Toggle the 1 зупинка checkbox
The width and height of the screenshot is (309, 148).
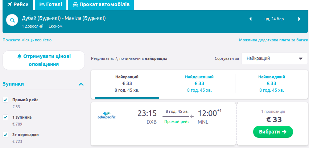tap(5, 117)
